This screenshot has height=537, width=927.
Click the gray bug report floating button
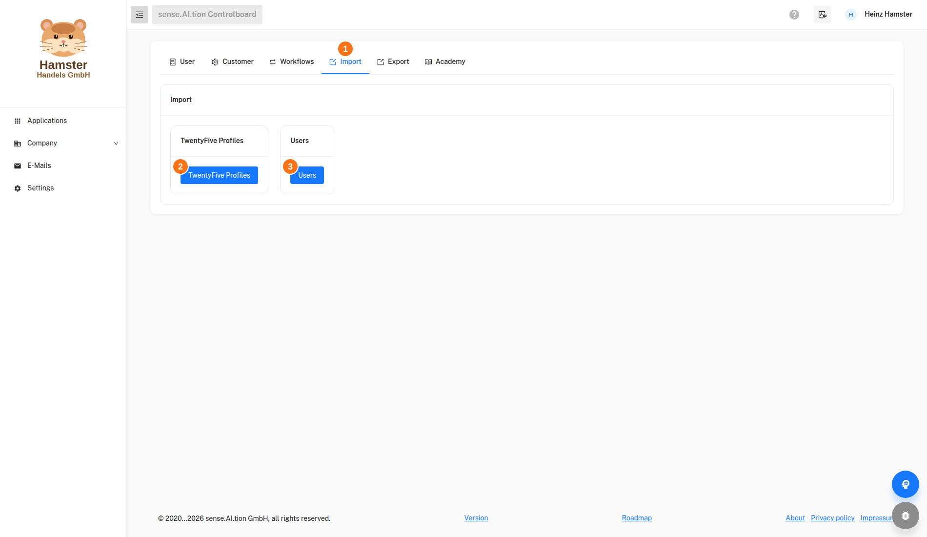coord(906,516)
